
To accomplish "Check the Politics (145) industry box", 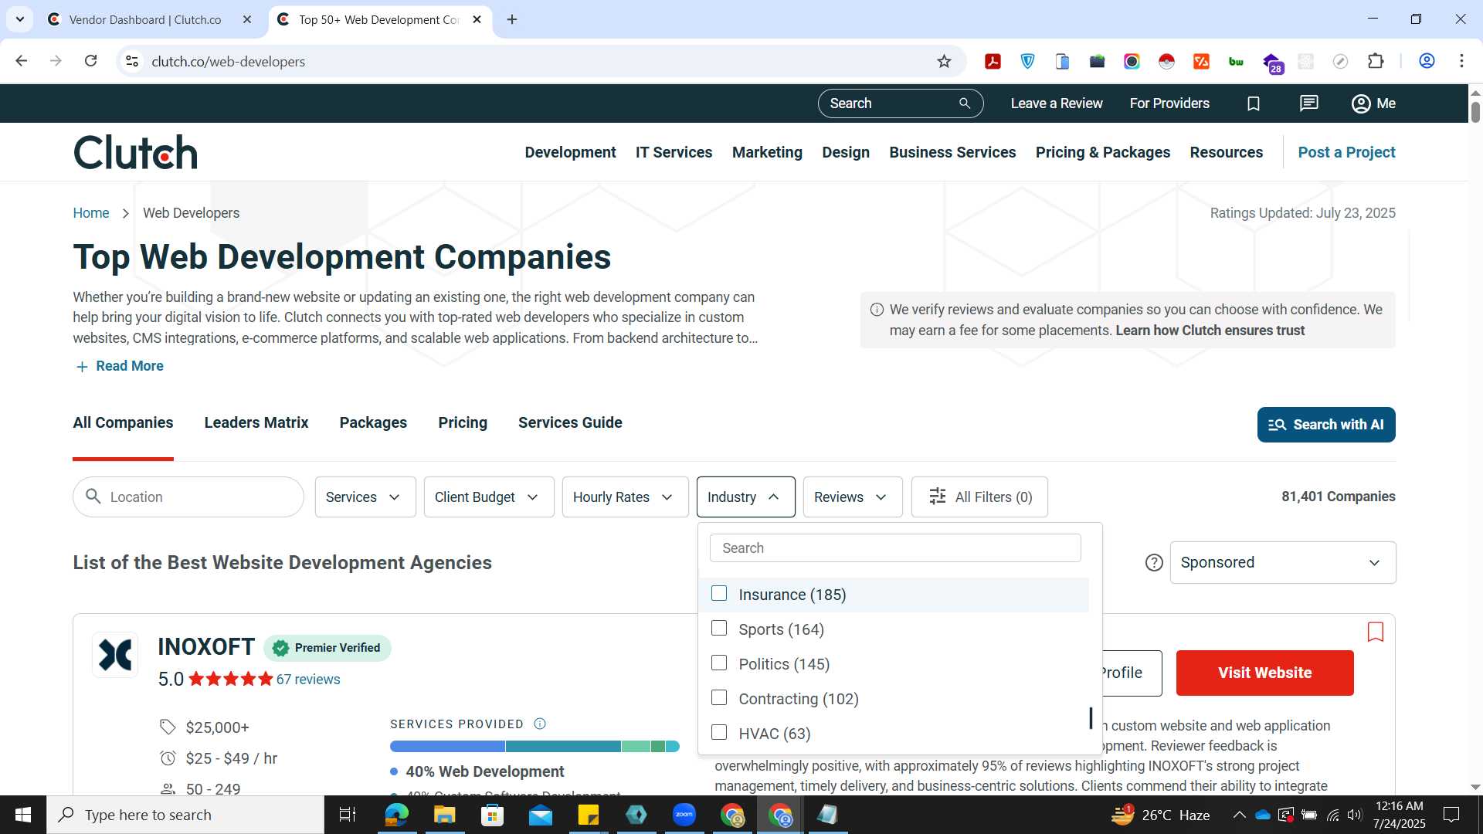I will pyautogui.click(x=719, y=663).
